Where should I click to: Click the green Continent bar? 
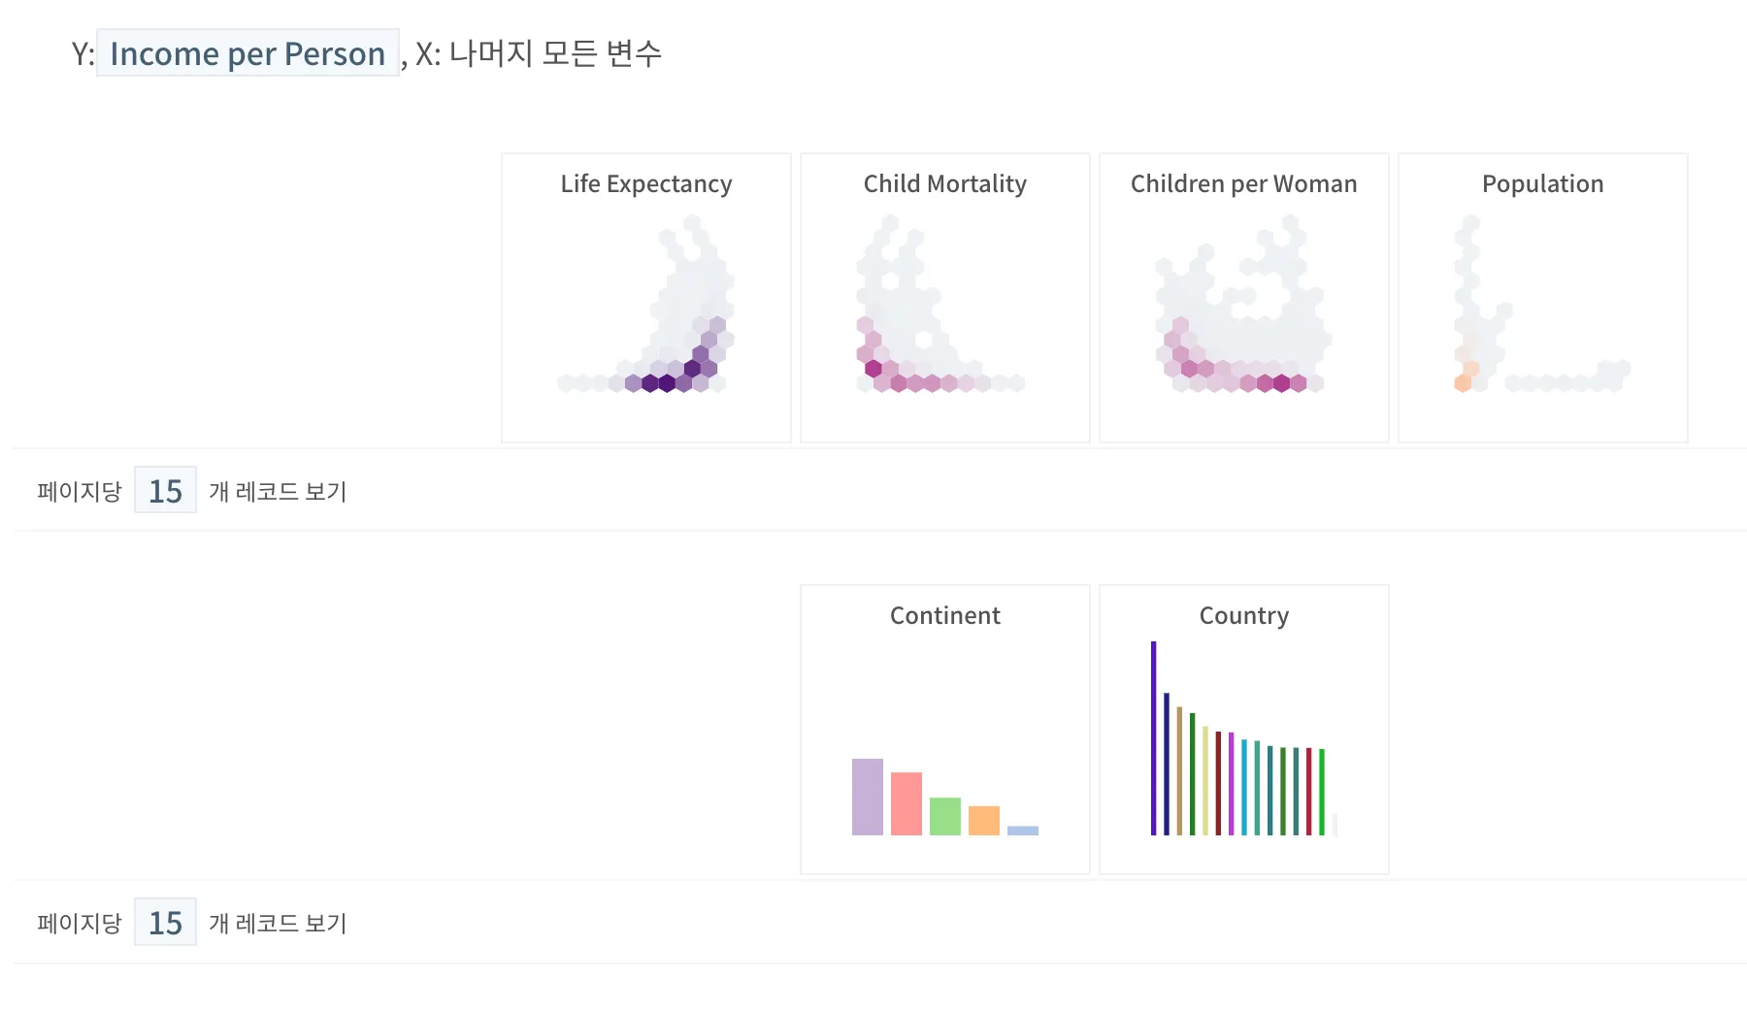click(x=944, y=816)
